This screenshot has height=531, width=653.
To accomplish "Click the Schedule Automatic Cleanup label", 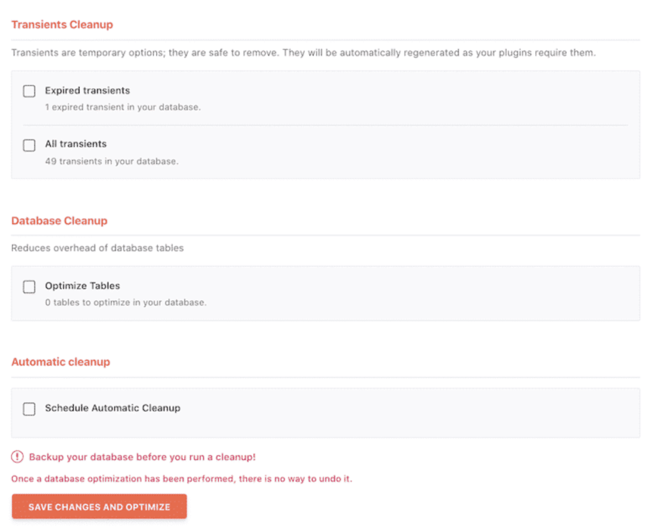I will [x=113, y=408].
